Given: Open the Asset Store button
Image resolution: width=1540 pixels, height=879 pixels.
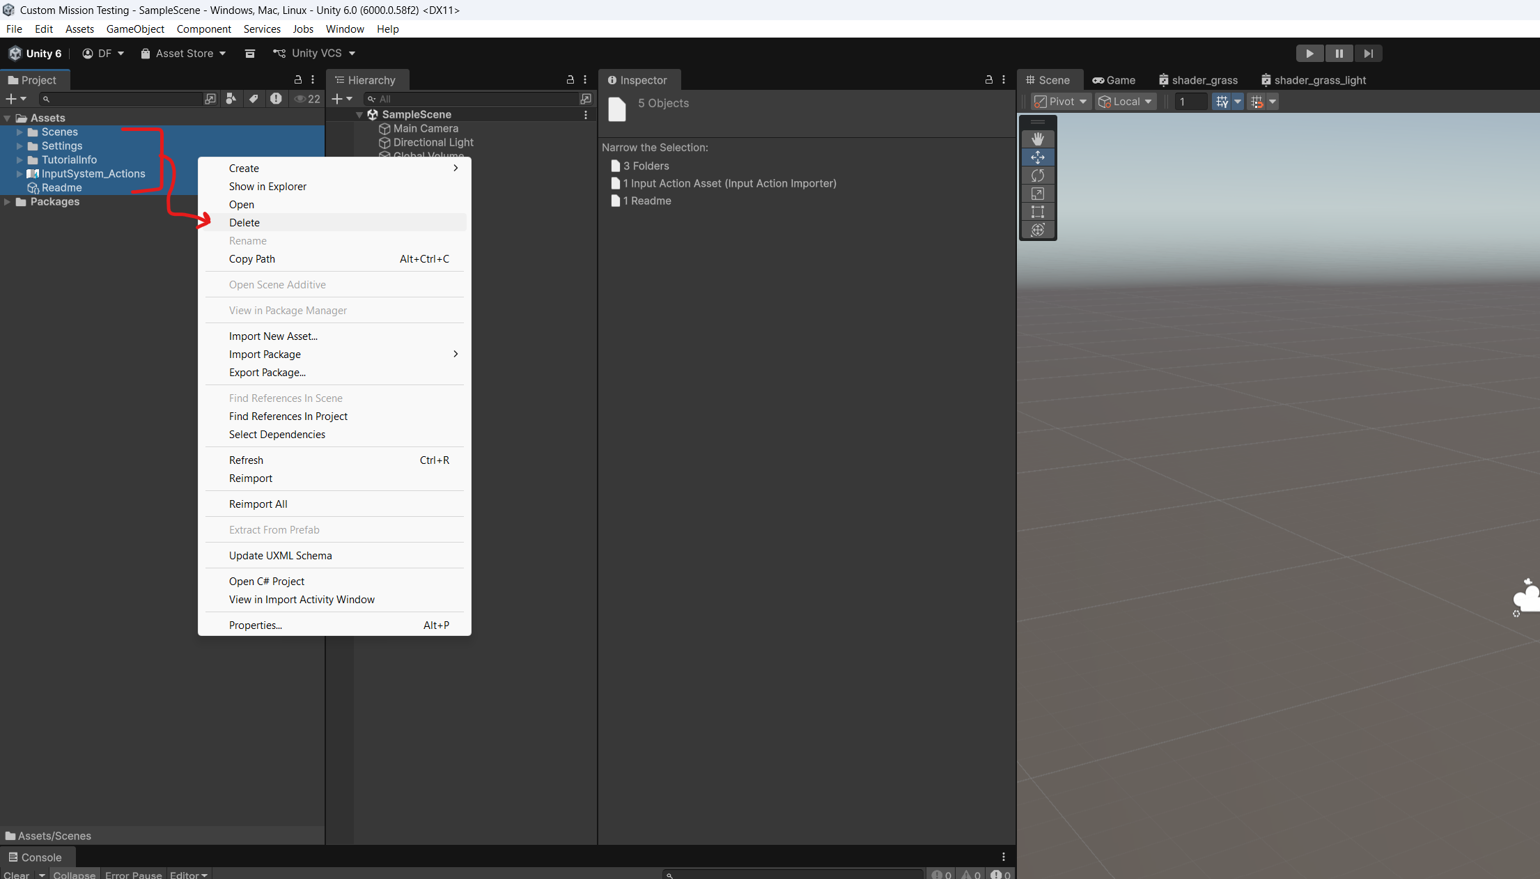Looking at the screenshot, I should click(x=183, y=54).
